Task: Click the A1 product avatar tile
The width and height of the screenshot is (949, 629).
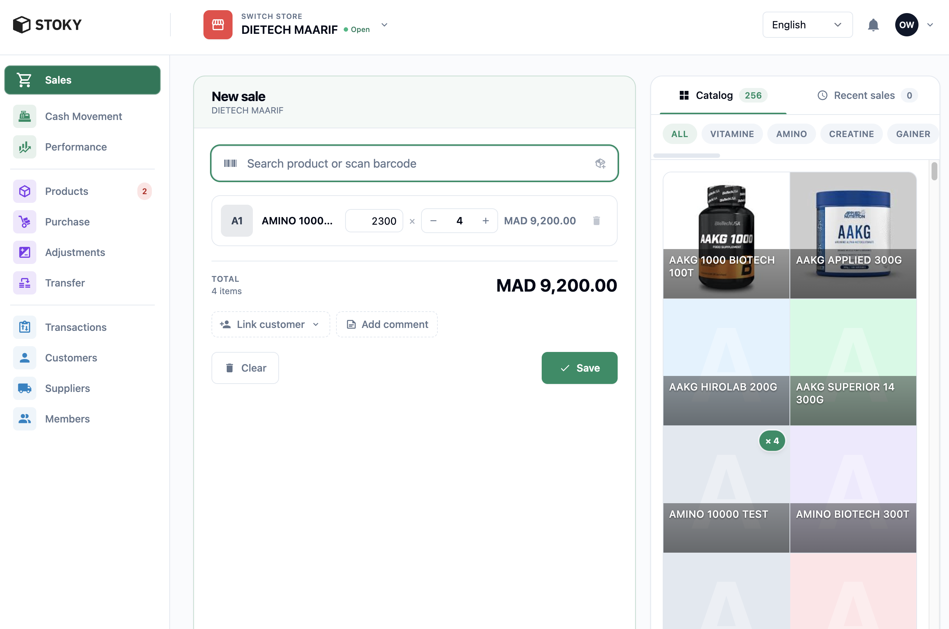Action: pyautogui.click(x=237, y=221)
